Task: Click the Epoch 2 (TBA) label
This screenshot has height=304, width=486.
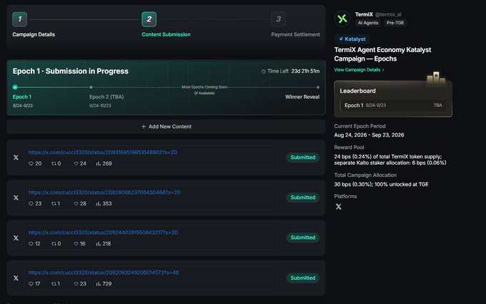Action: (106, 97)
